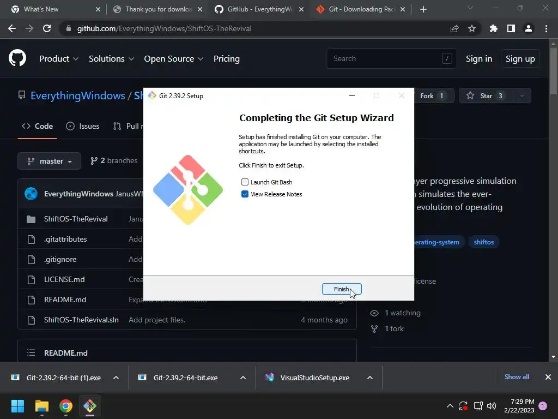Open README table of contents icon
Viewport: 558px width, 419px height.
[x=31, y=353]
